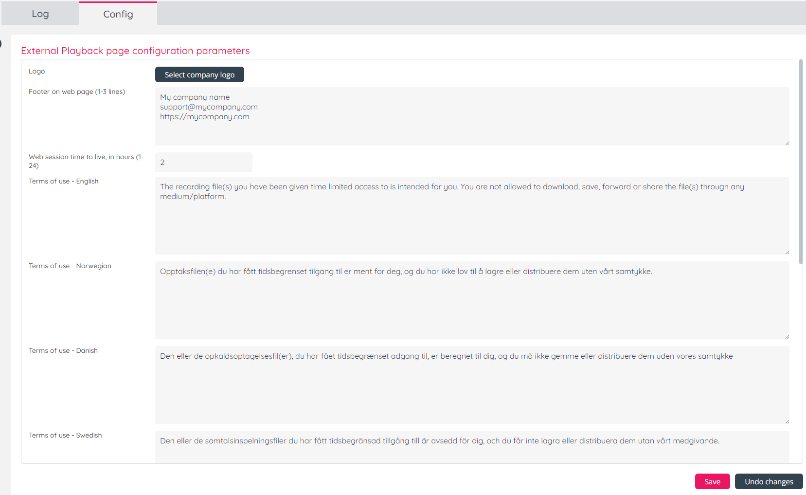Image resolution: width=806 pixels, height=495 pixels.
Task: Select the Config tab
Action: pyautogui.click(x=118, y=14)
